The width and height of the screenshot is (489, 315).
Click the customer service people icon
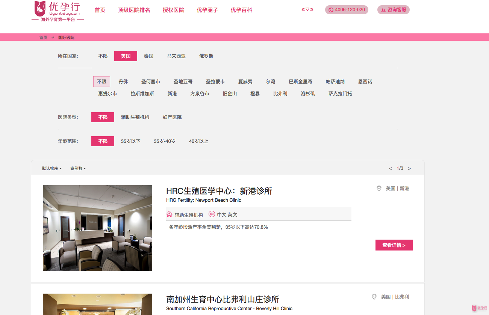[x=383, y=10]
